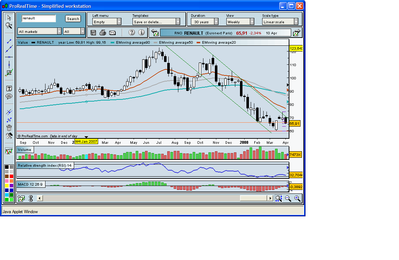Click the Search button

(73, 19)
